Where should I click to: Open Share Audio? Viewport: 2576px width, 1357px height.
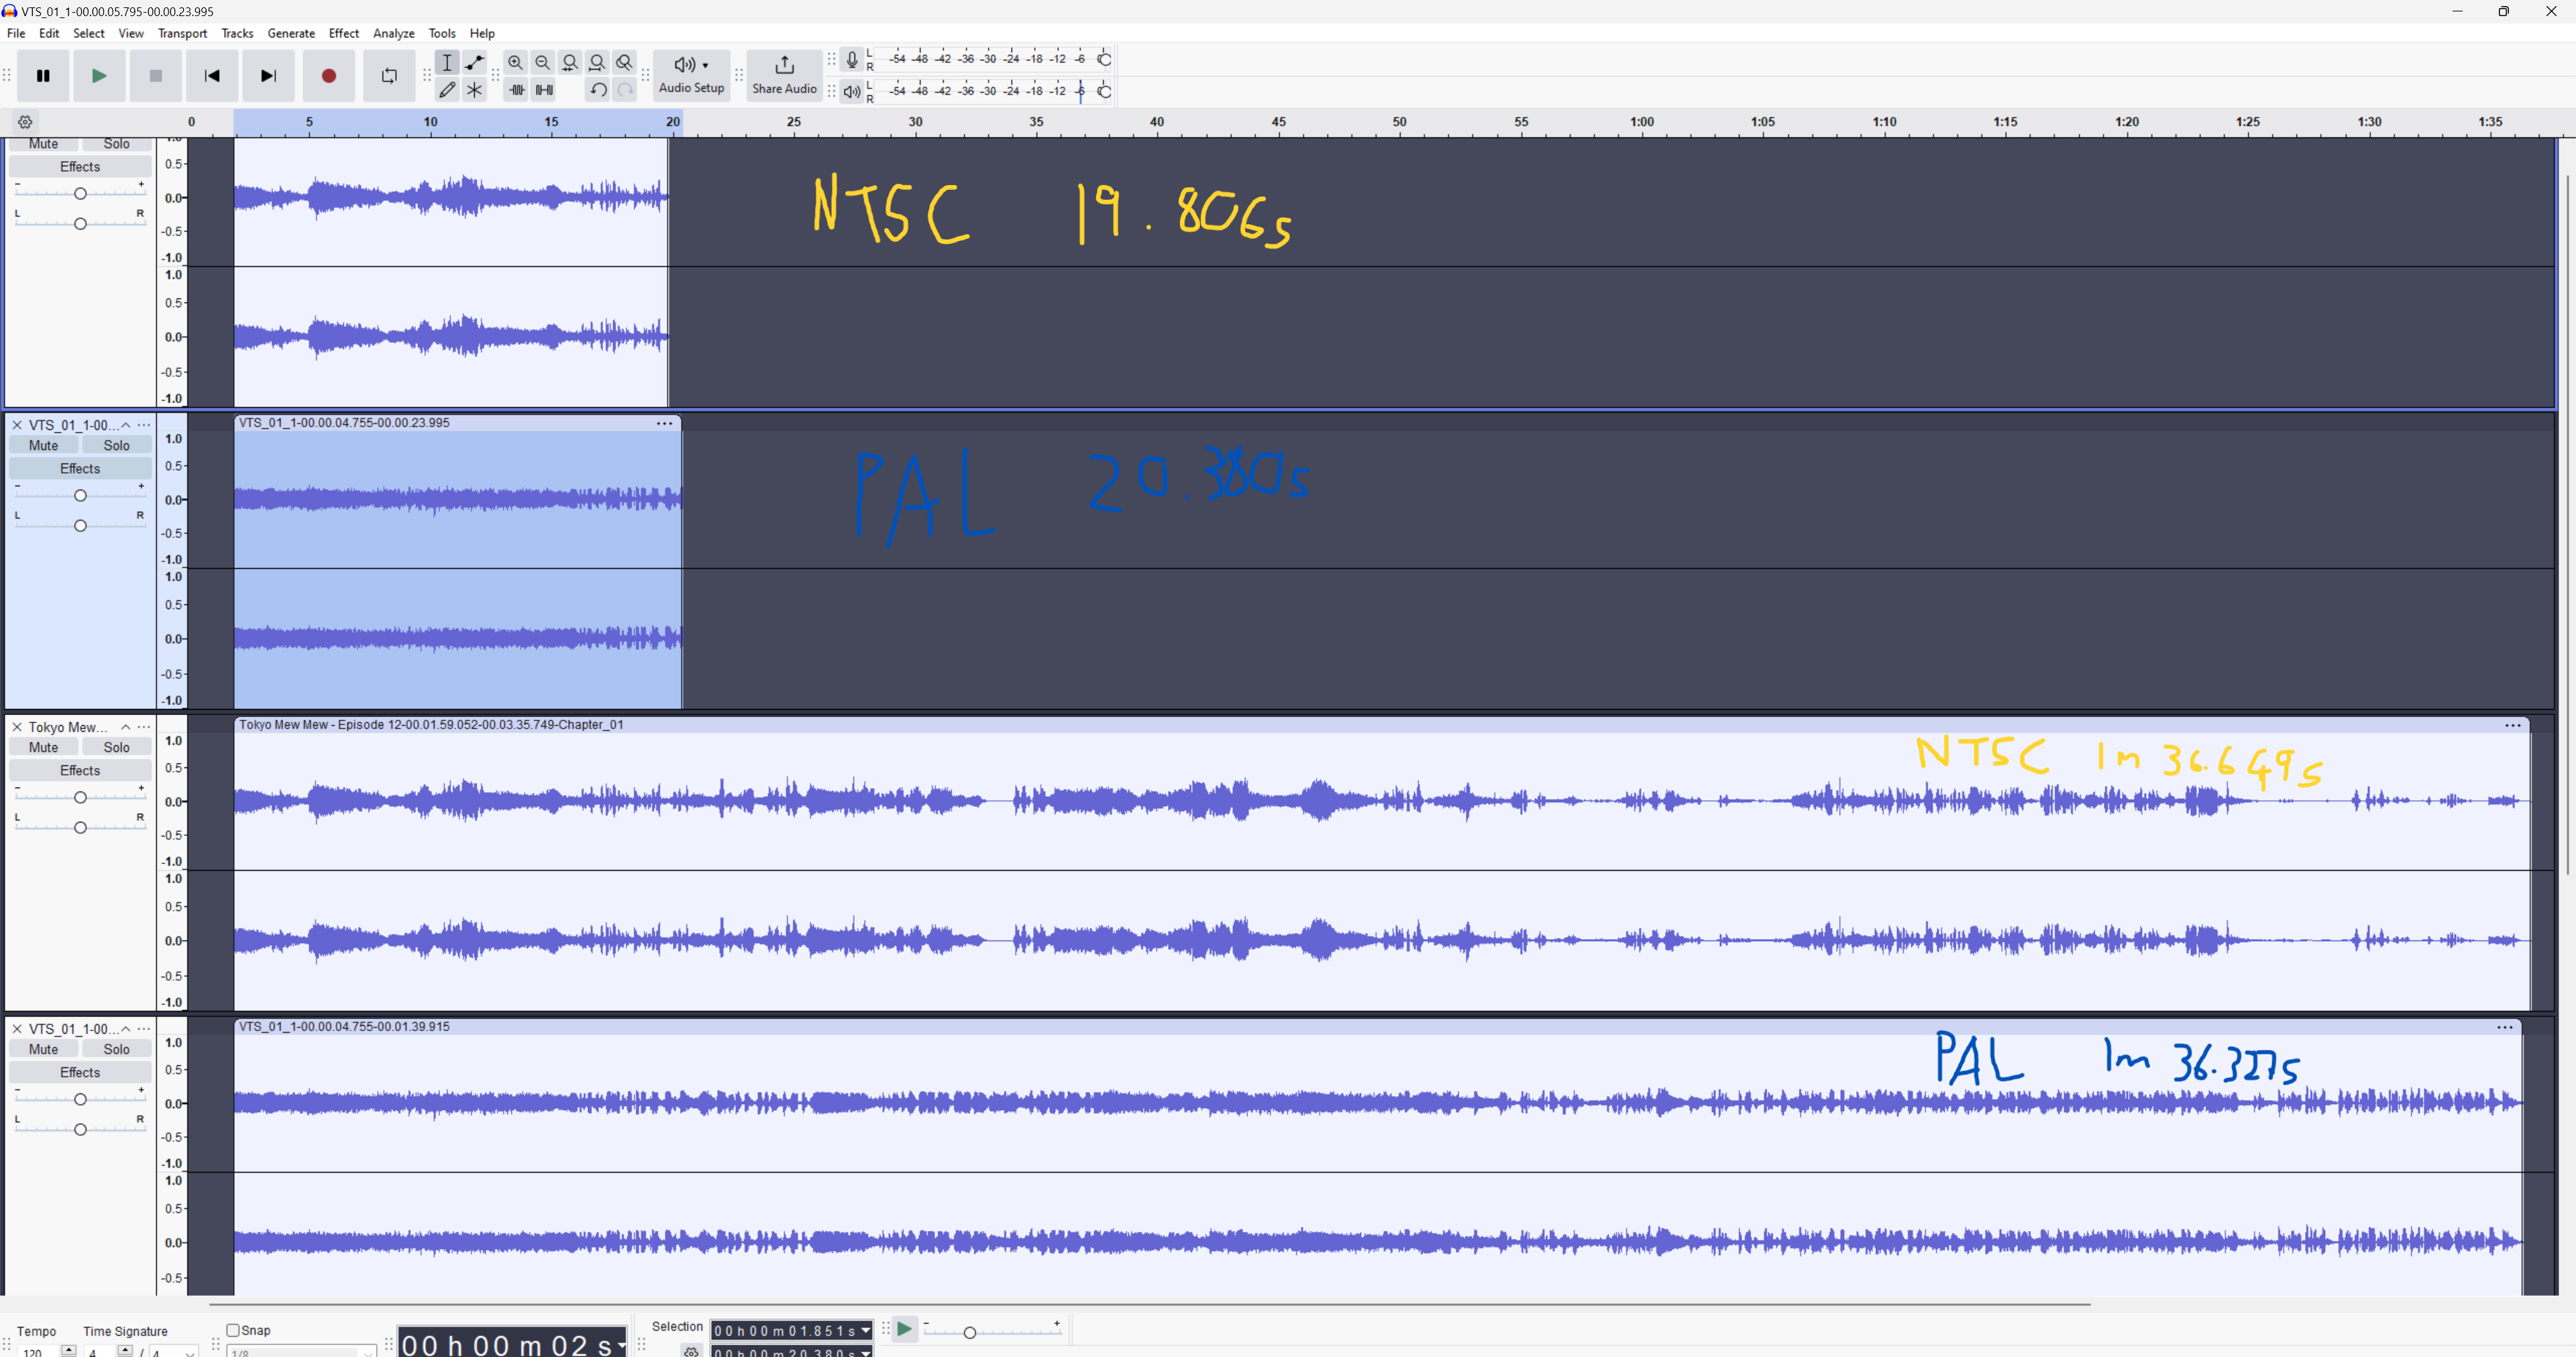pyautogui.click(x=784, y=75)
